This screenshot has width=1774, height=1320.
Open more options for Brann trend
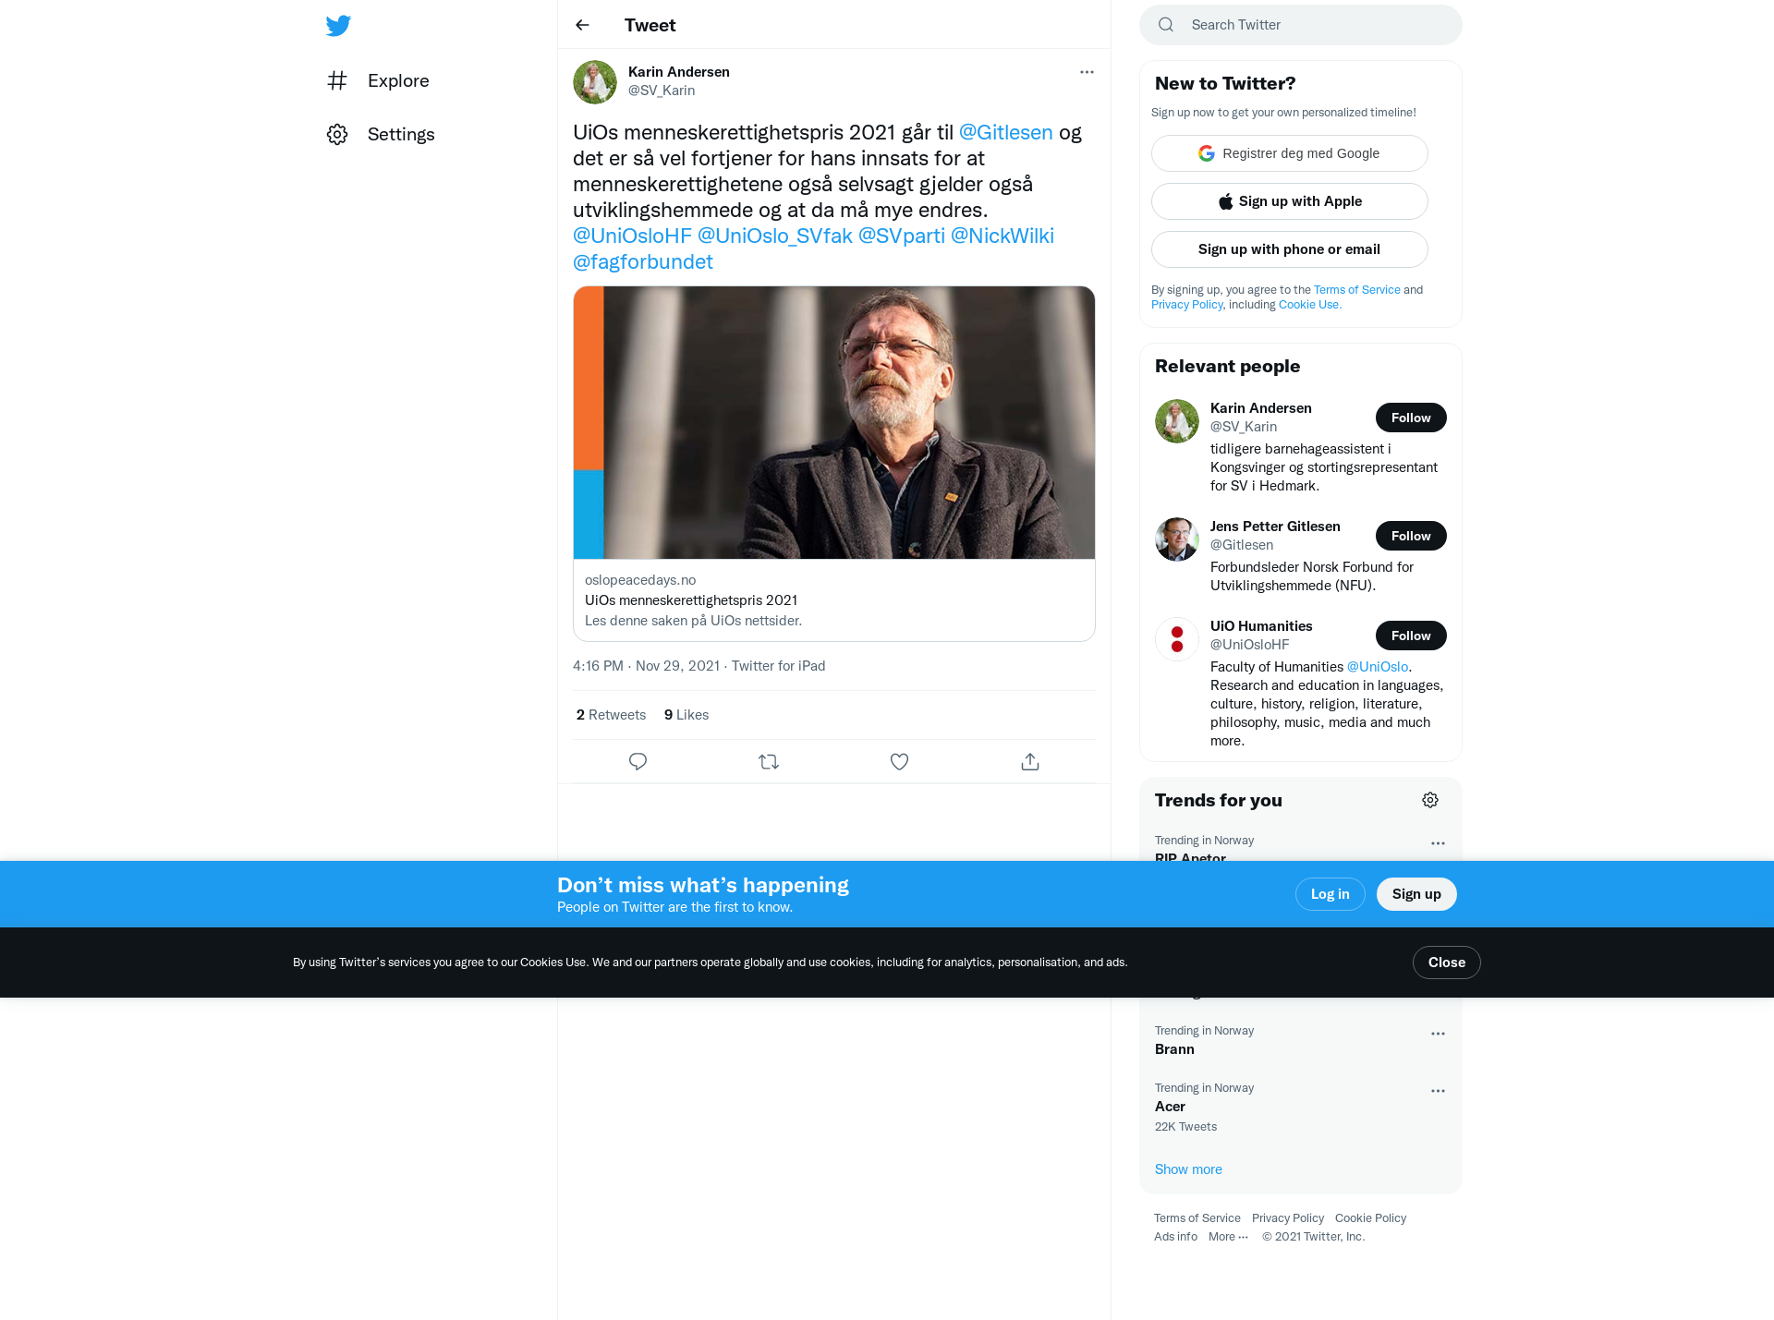[1438, 1034]
